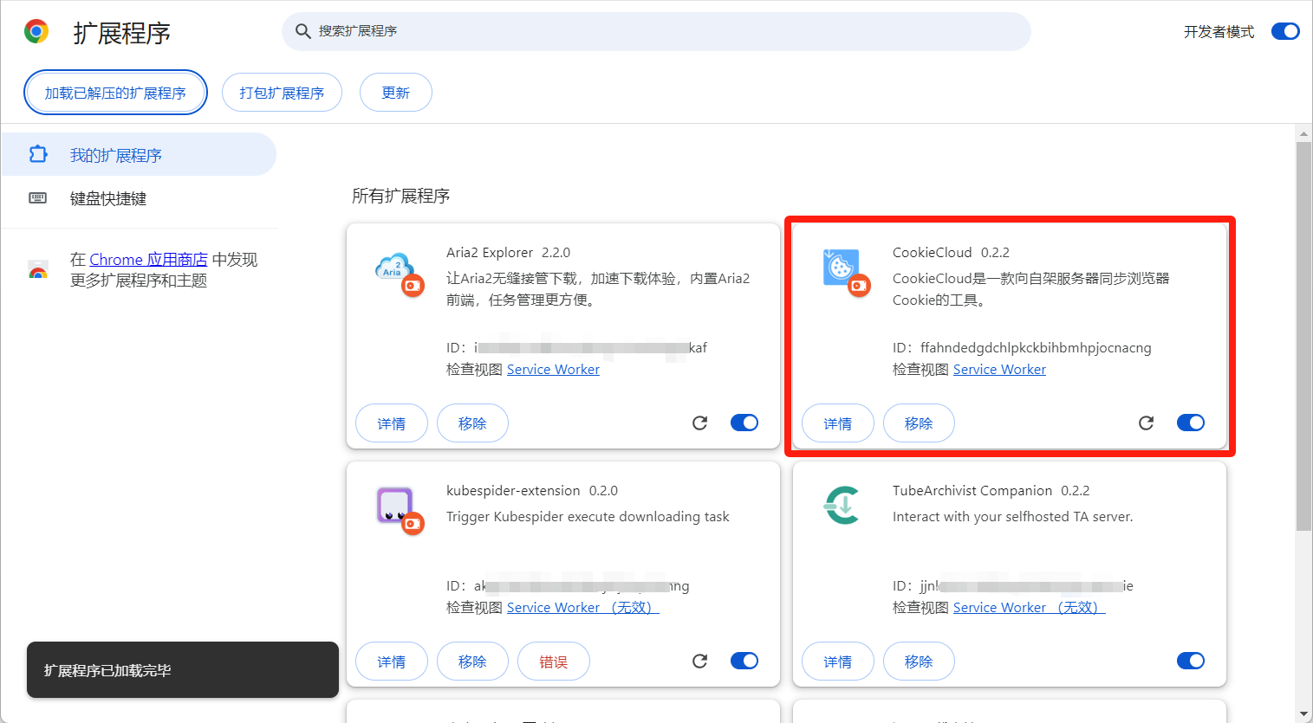Image resolution: width=1313 pixels, height=723 pixels.
Task: Reload the Aria2 Explorer extension
Action: click(x=700, y=423)
